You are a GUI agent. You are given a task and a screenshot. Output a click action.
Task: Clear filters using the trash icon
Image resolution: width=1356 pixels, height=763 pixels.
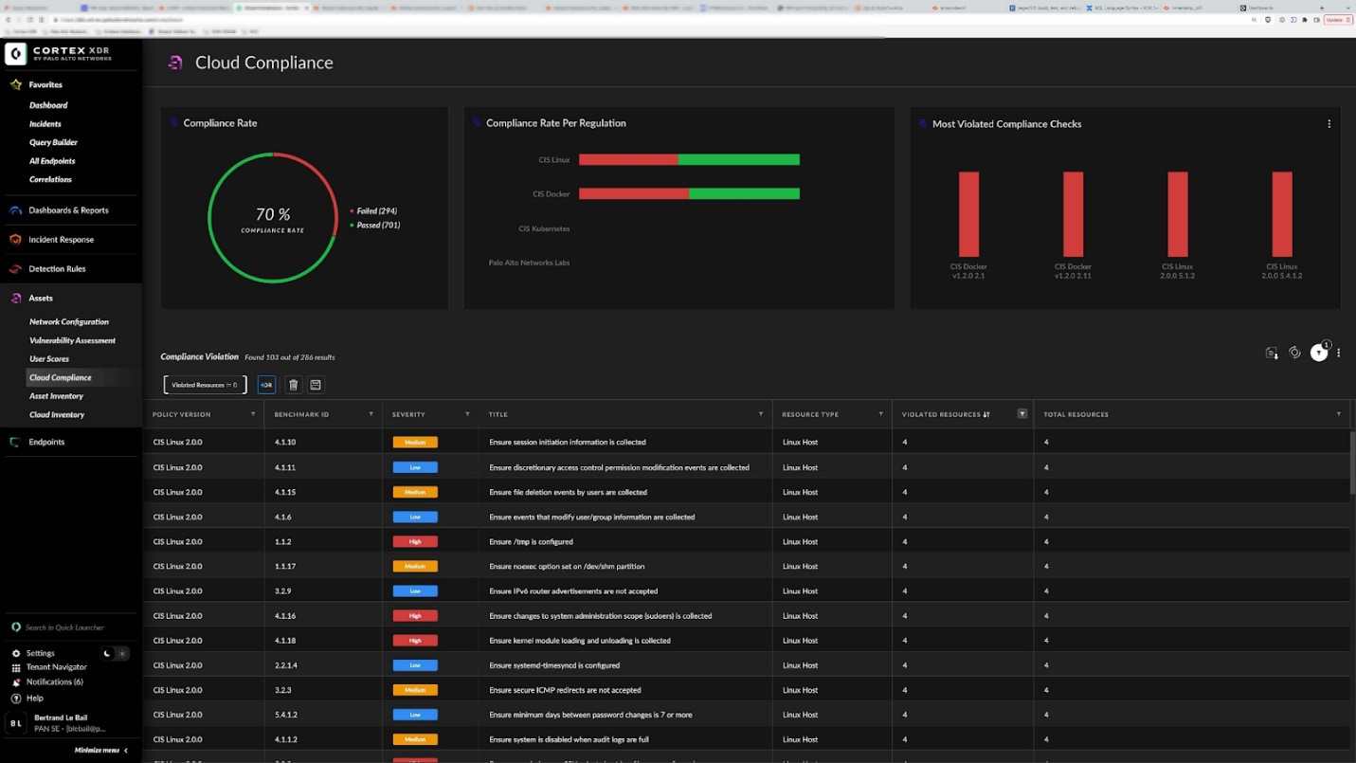[x=294, y=384]
